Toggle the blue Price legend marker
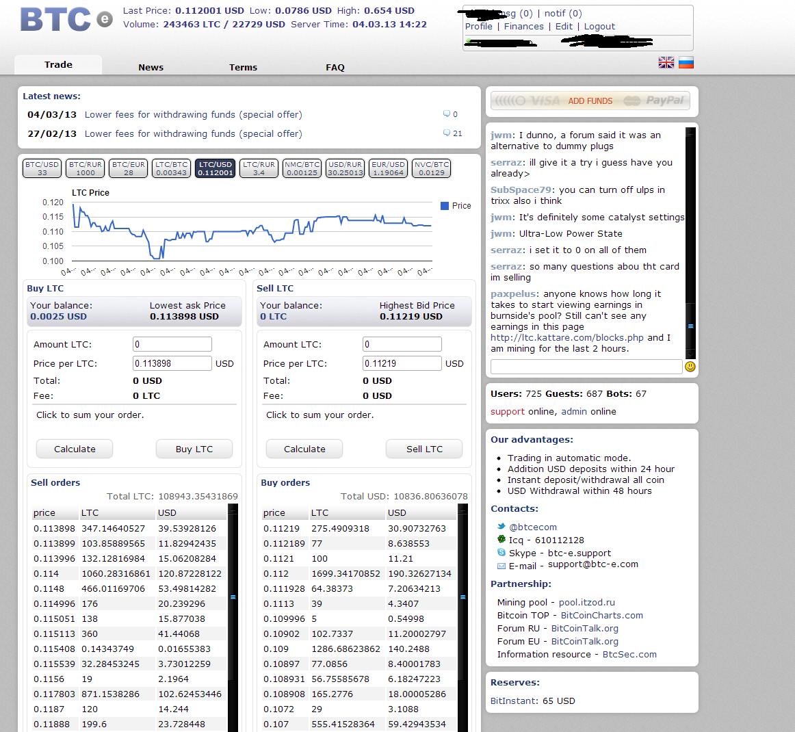 [x=445, y=206]
